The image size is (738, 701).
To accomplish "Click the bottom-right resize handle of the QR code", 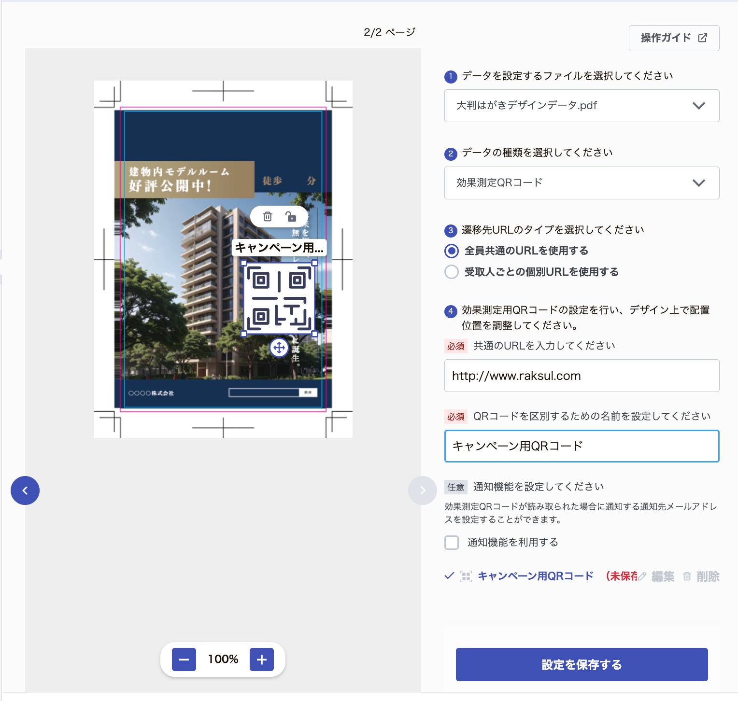I will coord(315,334).
